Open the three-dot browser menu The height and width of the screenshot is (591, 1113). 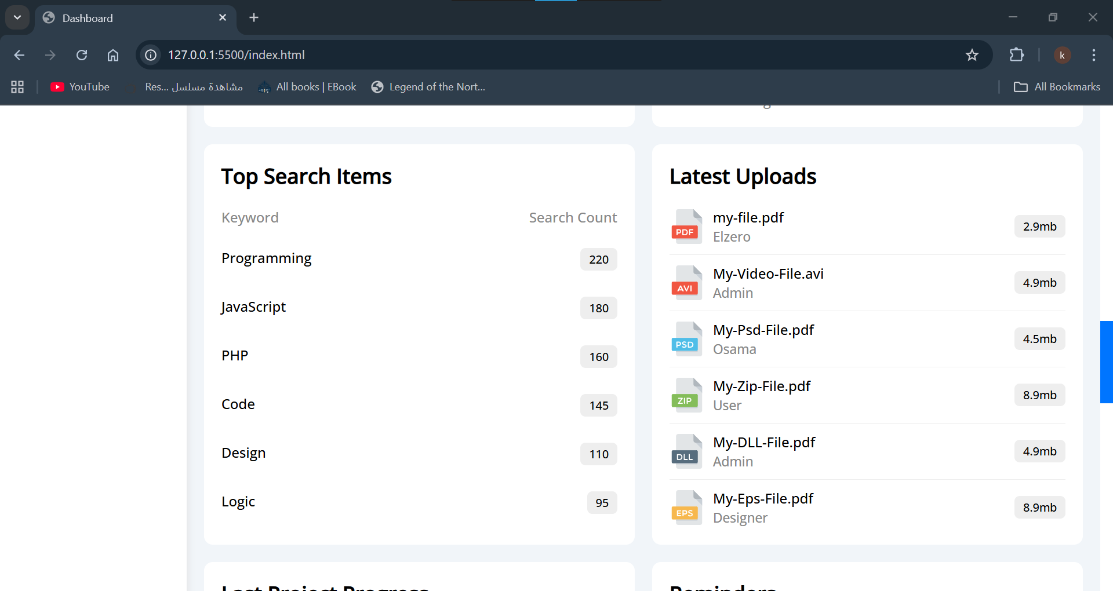pos(1094,55)
